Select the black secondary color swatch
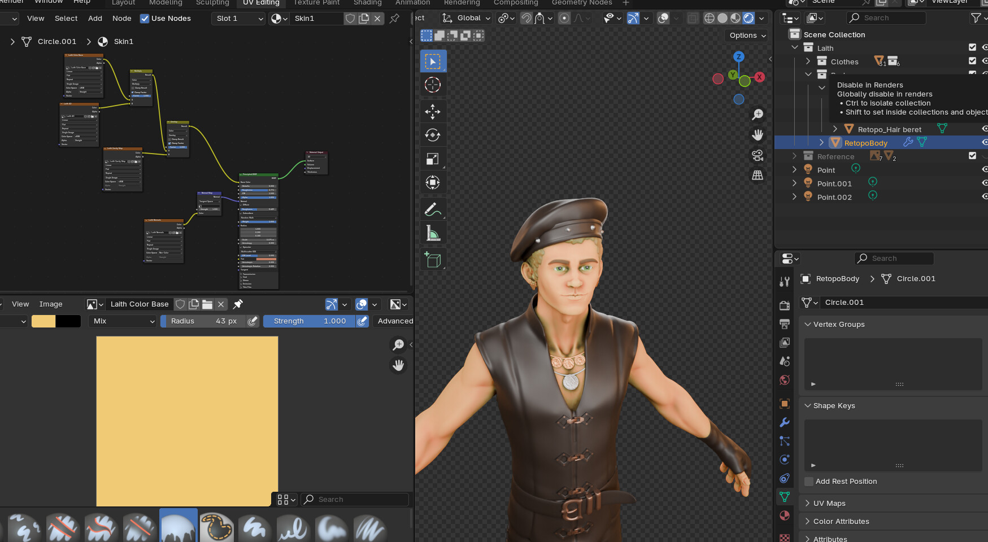 pos(69,321)
